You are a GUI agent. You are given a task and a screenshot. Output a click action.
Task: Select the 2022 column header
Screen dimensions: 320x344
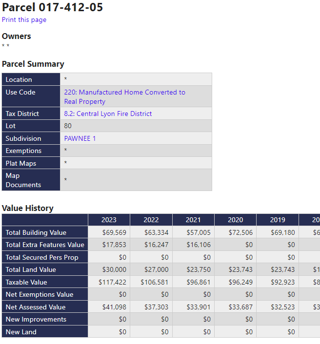click(x=151, y=220)
